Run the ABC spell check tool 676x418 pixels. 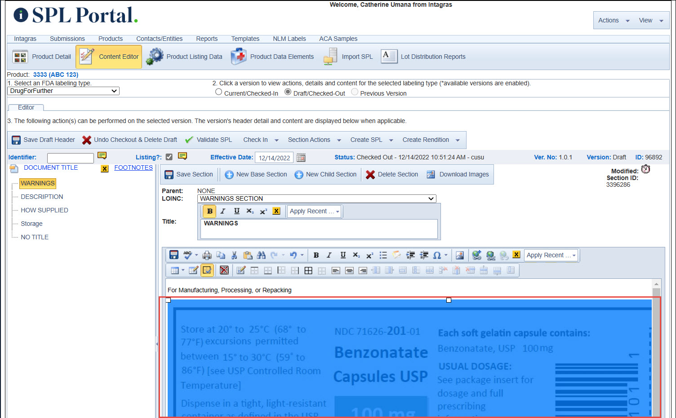click(188, 255)
